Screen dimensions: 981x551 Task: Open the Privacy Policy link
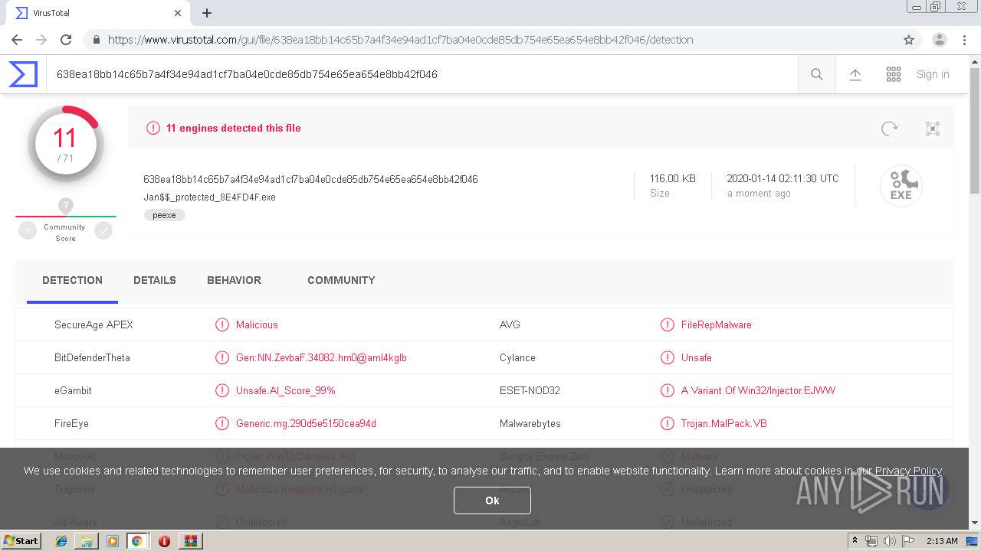[908, 471]
